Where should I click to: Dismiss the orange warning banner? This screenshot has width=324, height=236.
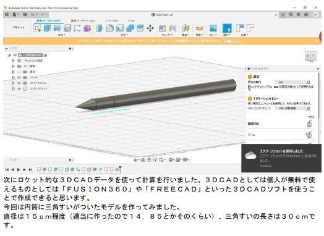coord(317,41)
